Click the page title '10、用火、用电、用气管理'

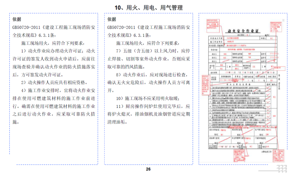click(x=149, y=7)
